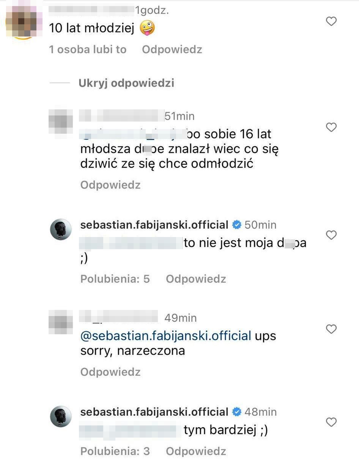Reply to the "ups sorry, narzeczona" comment
This screenshot has height=471, width=359.
pyautogui.click(x=110, y=372)
